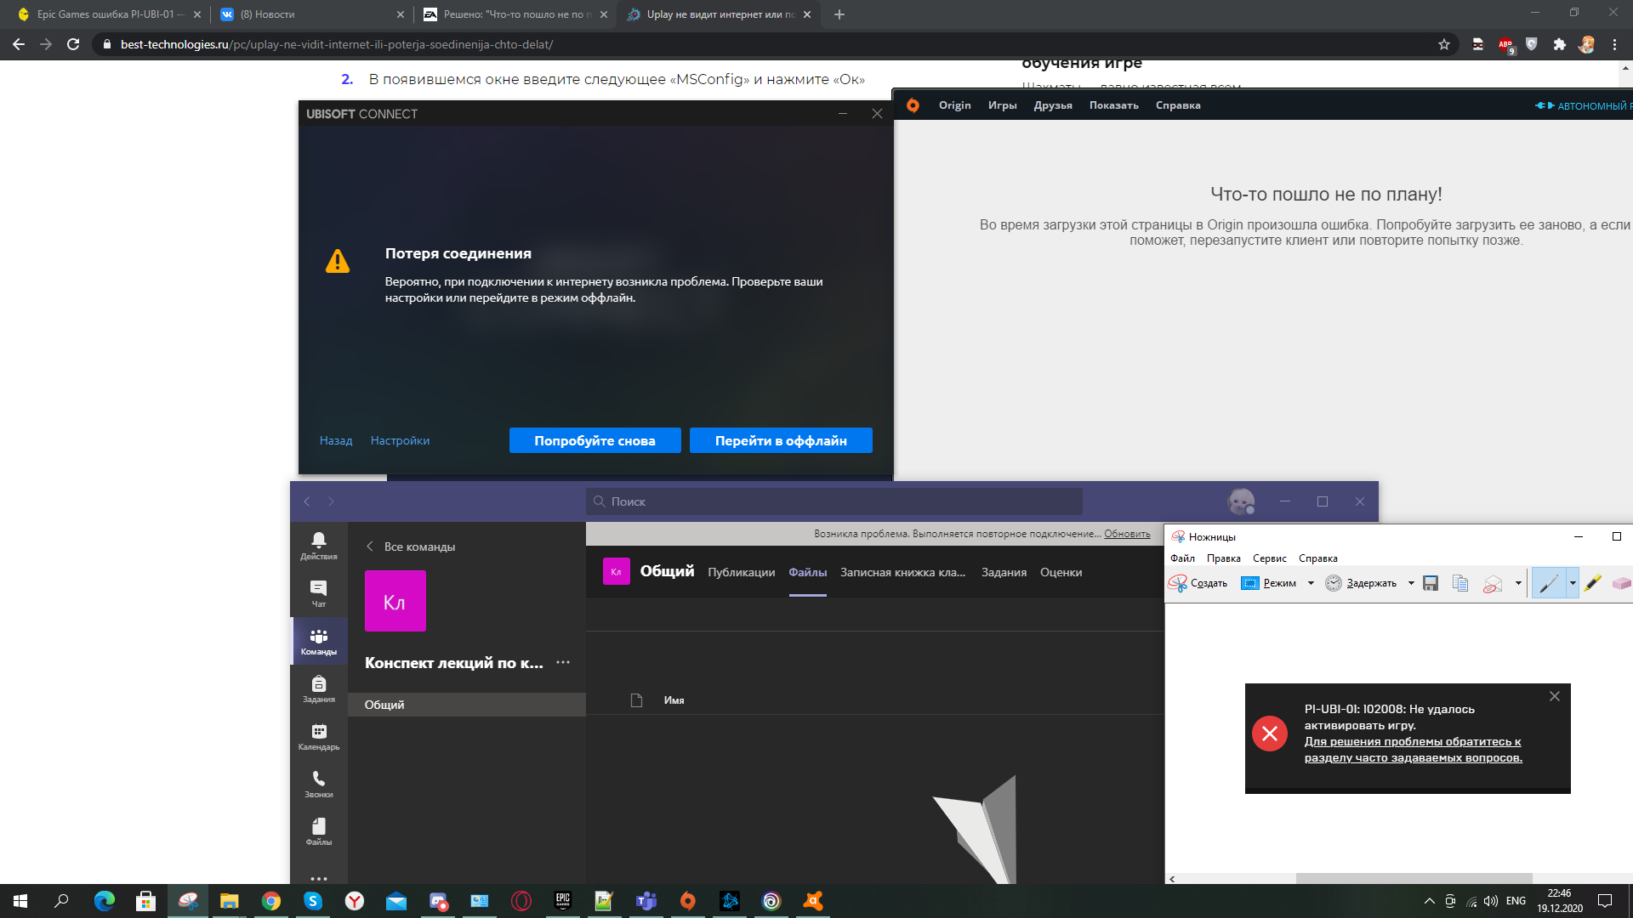
Task: Open Skype from the taskbar
Action: click(x=313, y=901)
